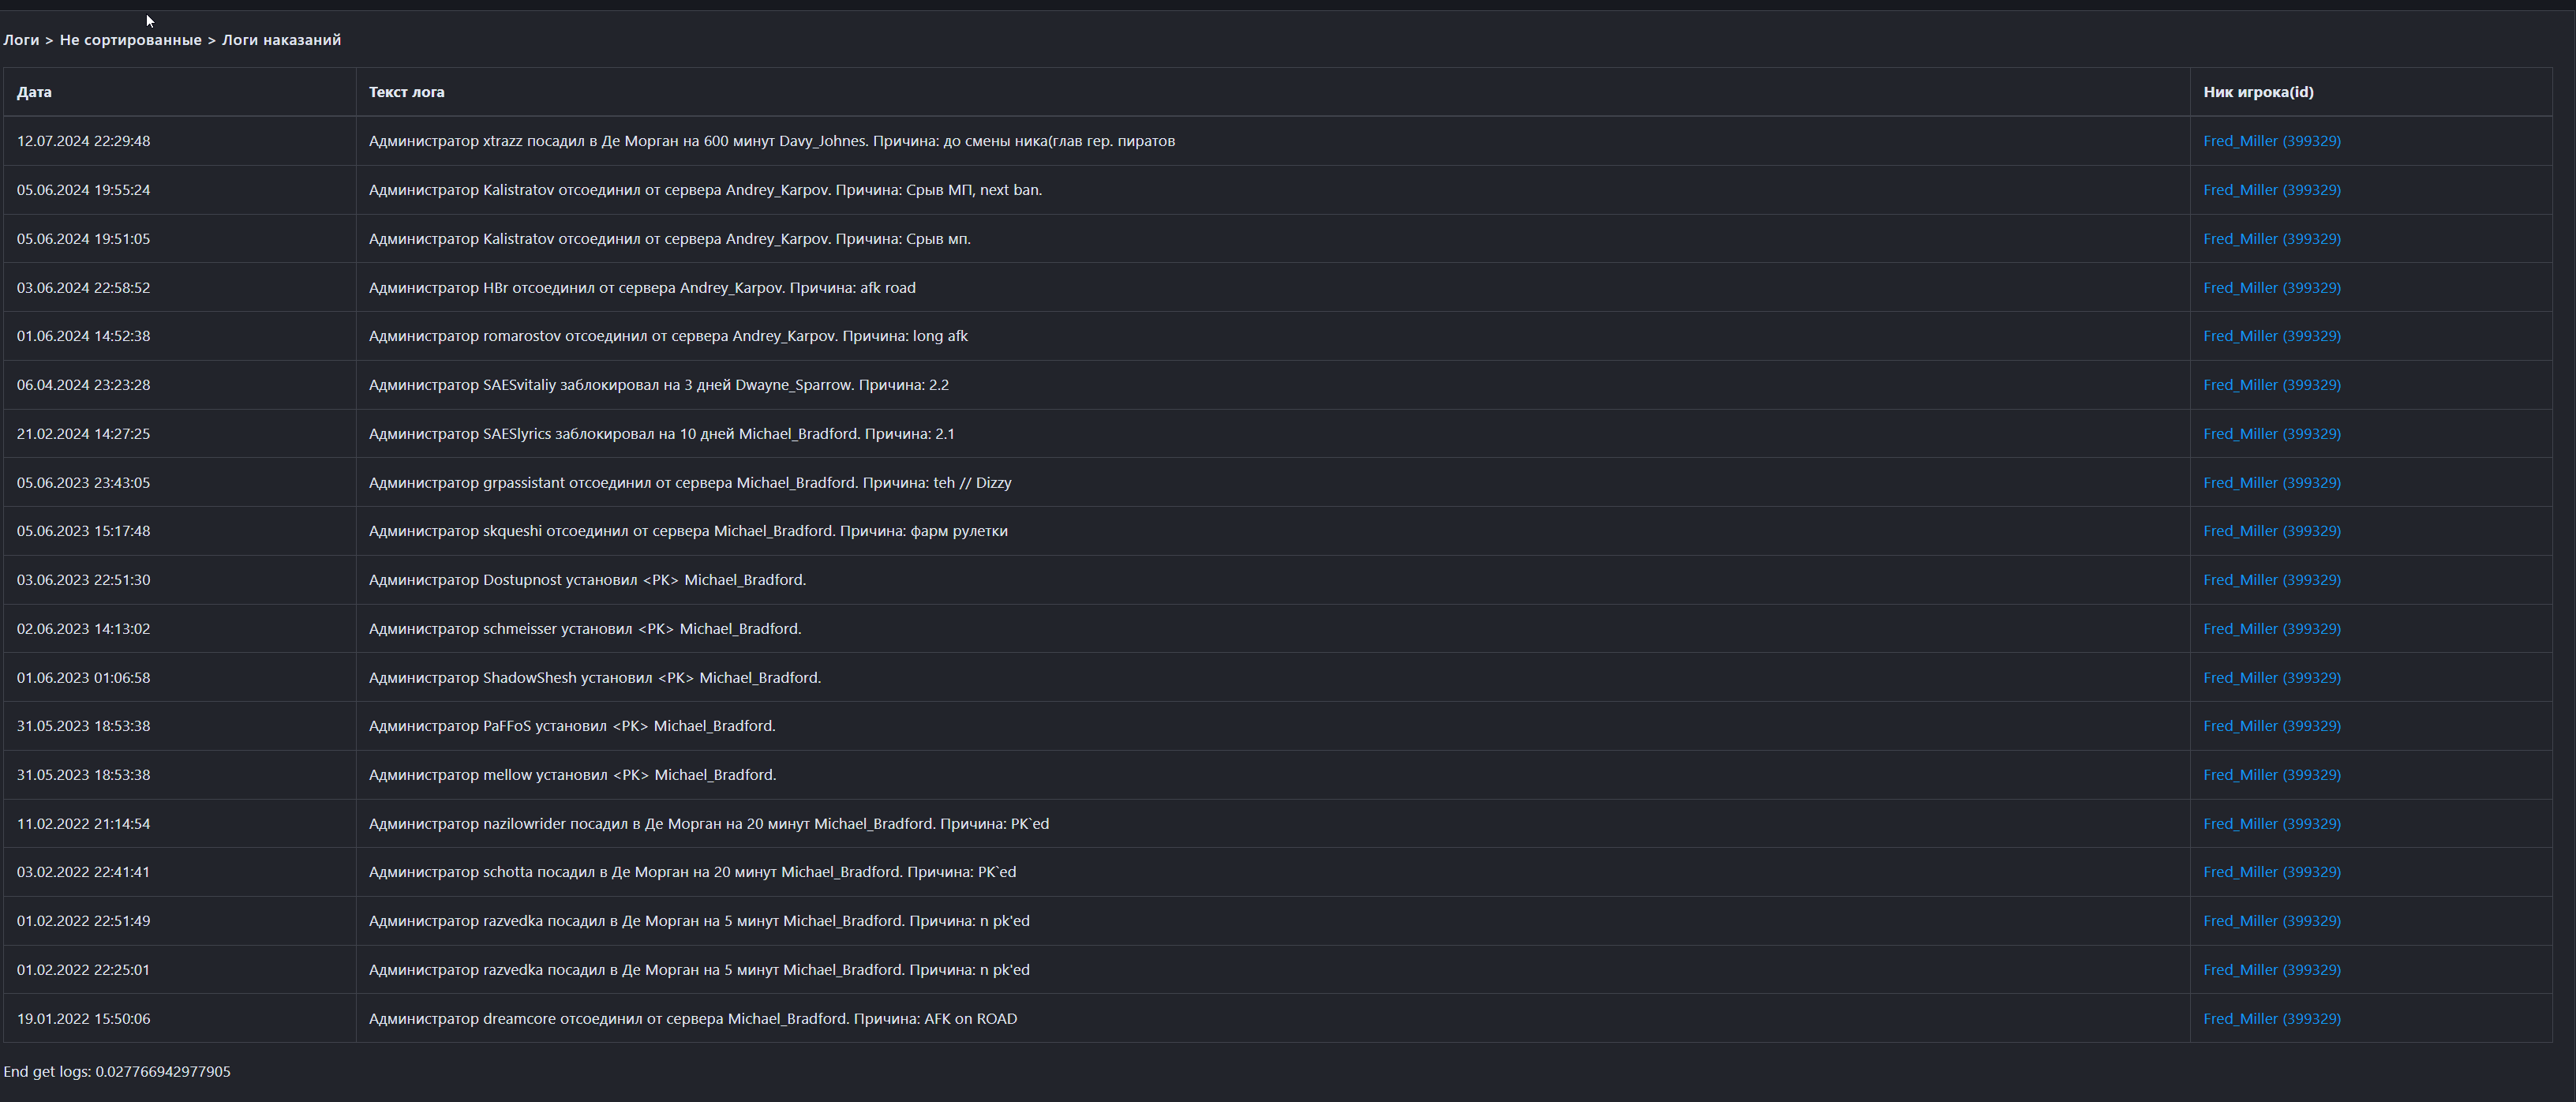Image resolution: width=2576 pixels, height=1102 pixels.
Task: Click Fred_Miller link in the grpassistant row
Action: [2271, 483]
